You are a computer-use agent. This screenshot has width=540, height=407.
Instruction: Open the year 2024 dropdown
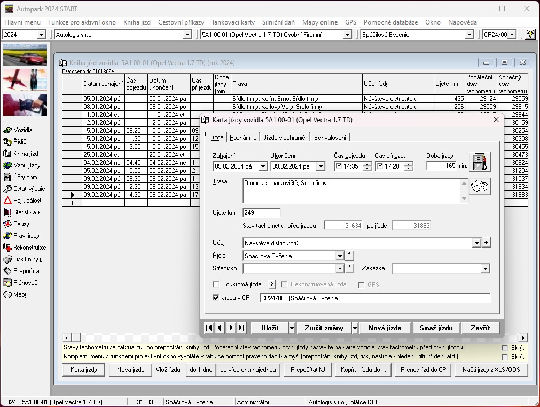click(41, 34)
